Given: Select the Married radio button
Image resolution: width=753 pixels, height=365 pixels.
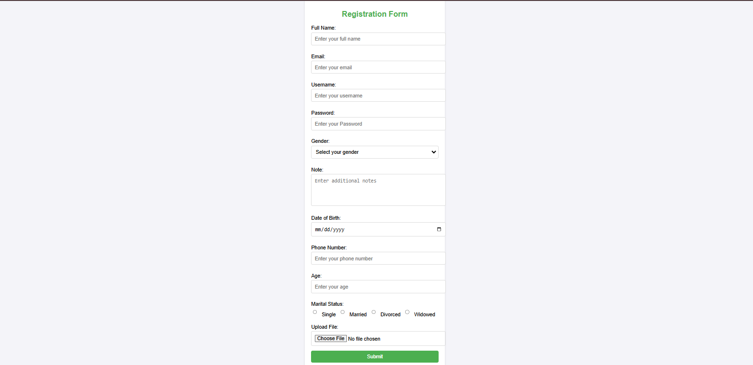Looking at the screenshot, I should tap(343, 312).
